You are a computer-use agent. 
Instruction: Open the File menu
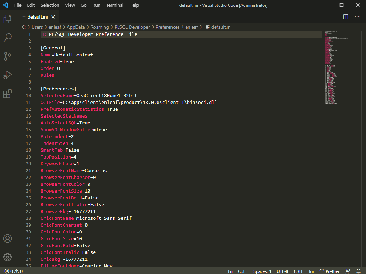[x=18, y=5]
